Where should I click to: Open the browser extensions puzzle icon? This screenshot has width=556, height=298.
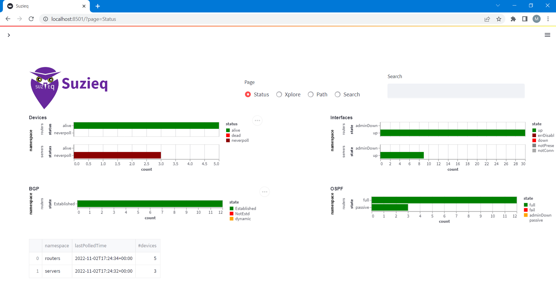(x=513, y=19)
